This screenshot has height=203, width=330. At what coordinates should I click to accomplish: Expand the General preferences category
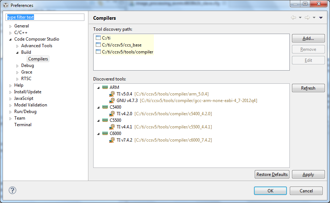click(11, 26)
